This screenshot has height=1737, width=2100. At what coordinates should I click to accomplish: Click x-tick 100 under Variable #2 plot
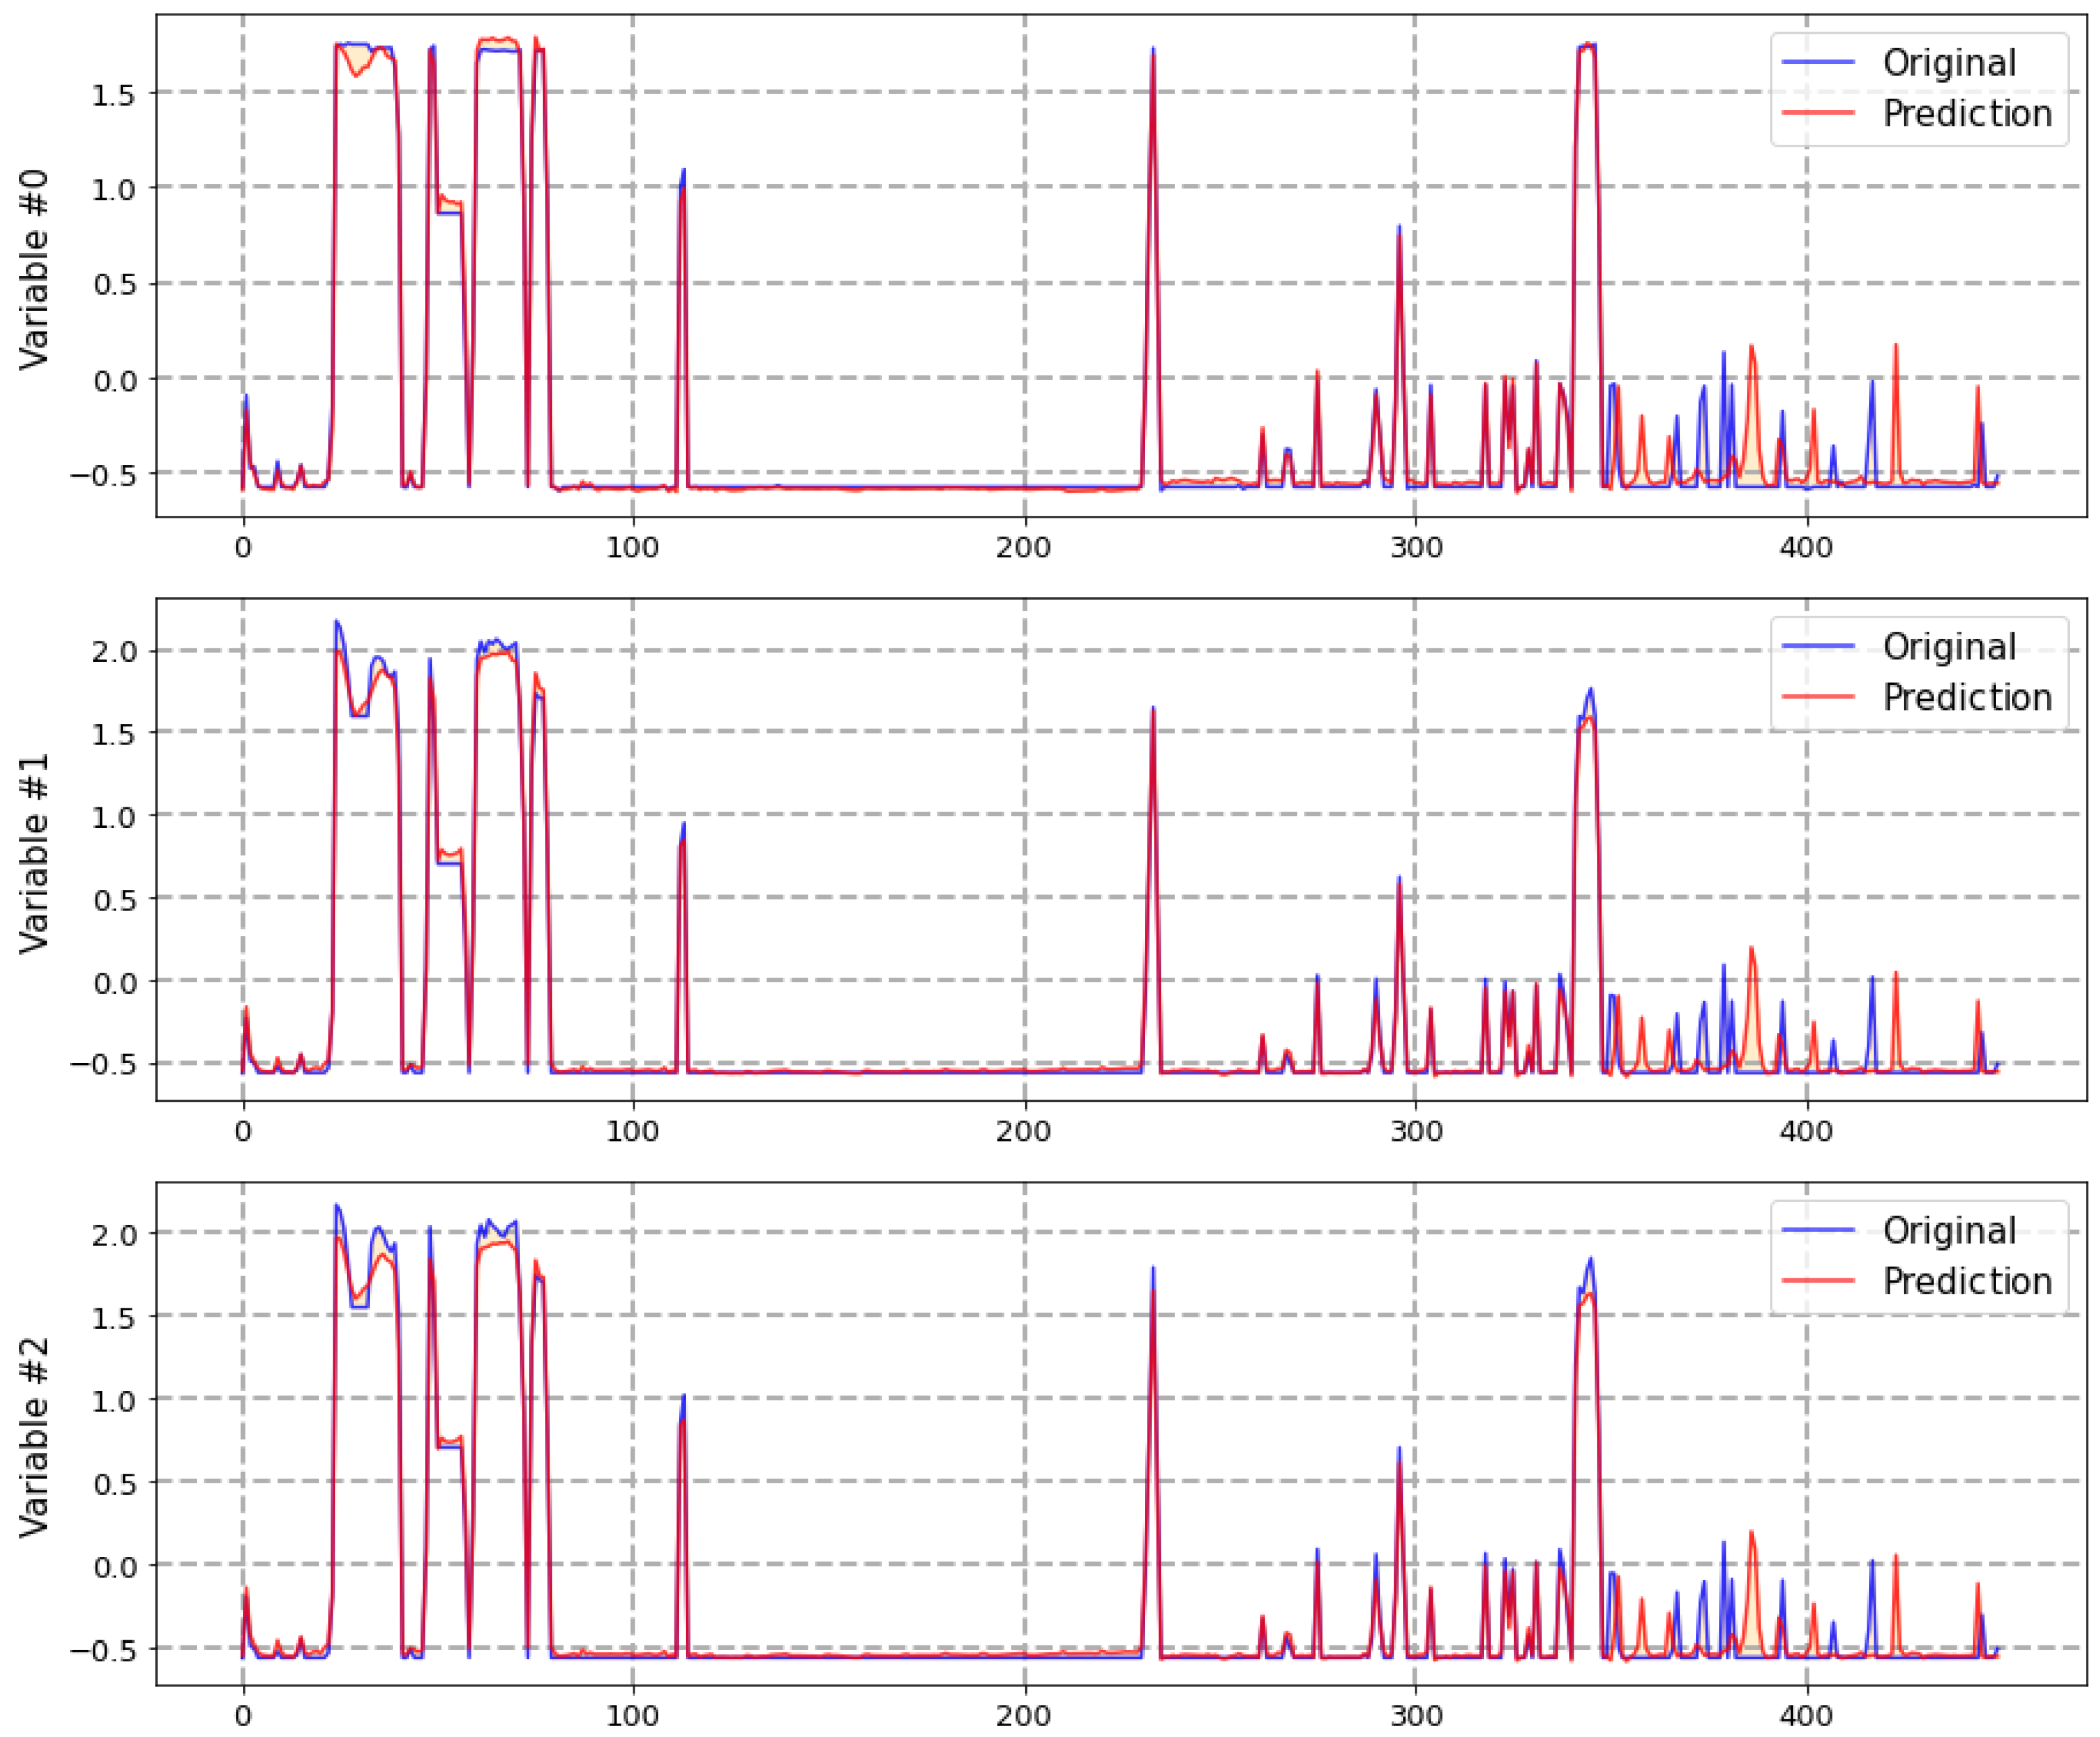pyautogui.click(x=632, y=1715)
